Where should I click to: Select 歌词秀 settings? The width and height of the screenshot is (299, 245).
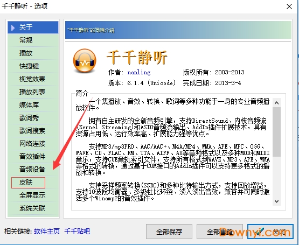click(x=33, y=118)
